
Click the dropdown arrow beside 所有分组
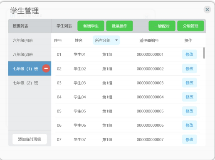tap(116, 40)
